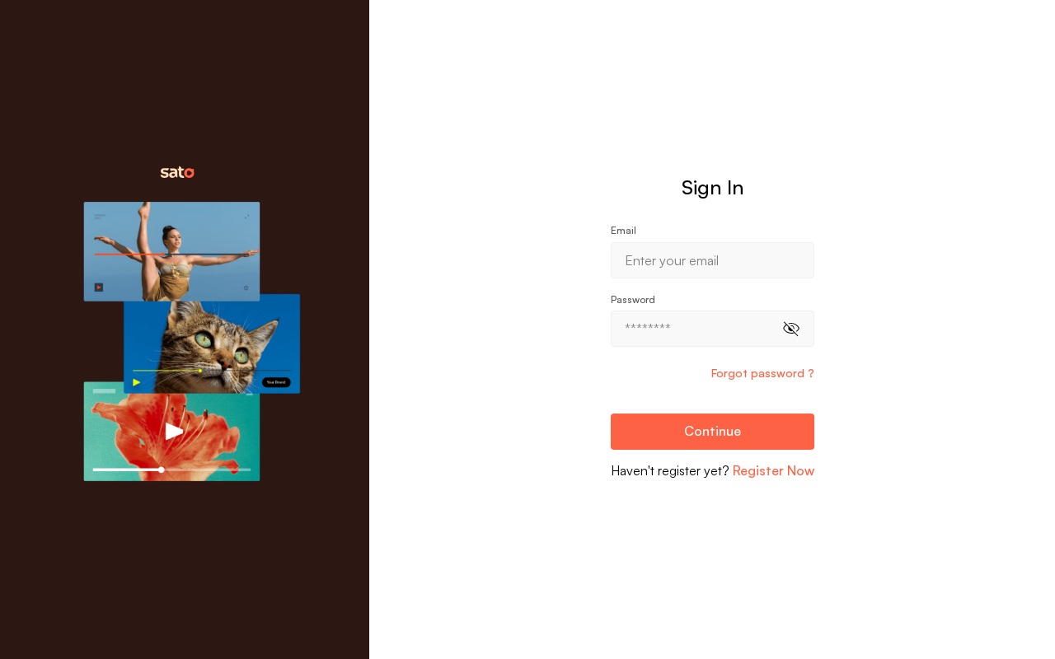The height and width of the screenshot is (659, 1055).
Task: Click the Password field label
Action: pos(633,299)
